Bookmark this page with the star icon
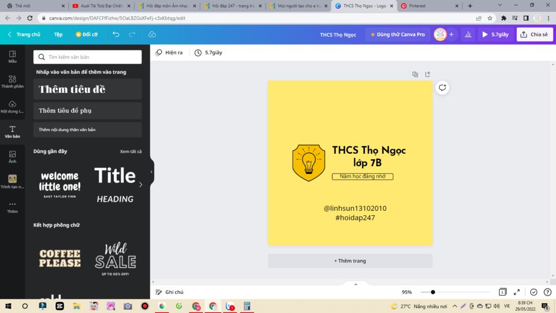 coord(490,18)
